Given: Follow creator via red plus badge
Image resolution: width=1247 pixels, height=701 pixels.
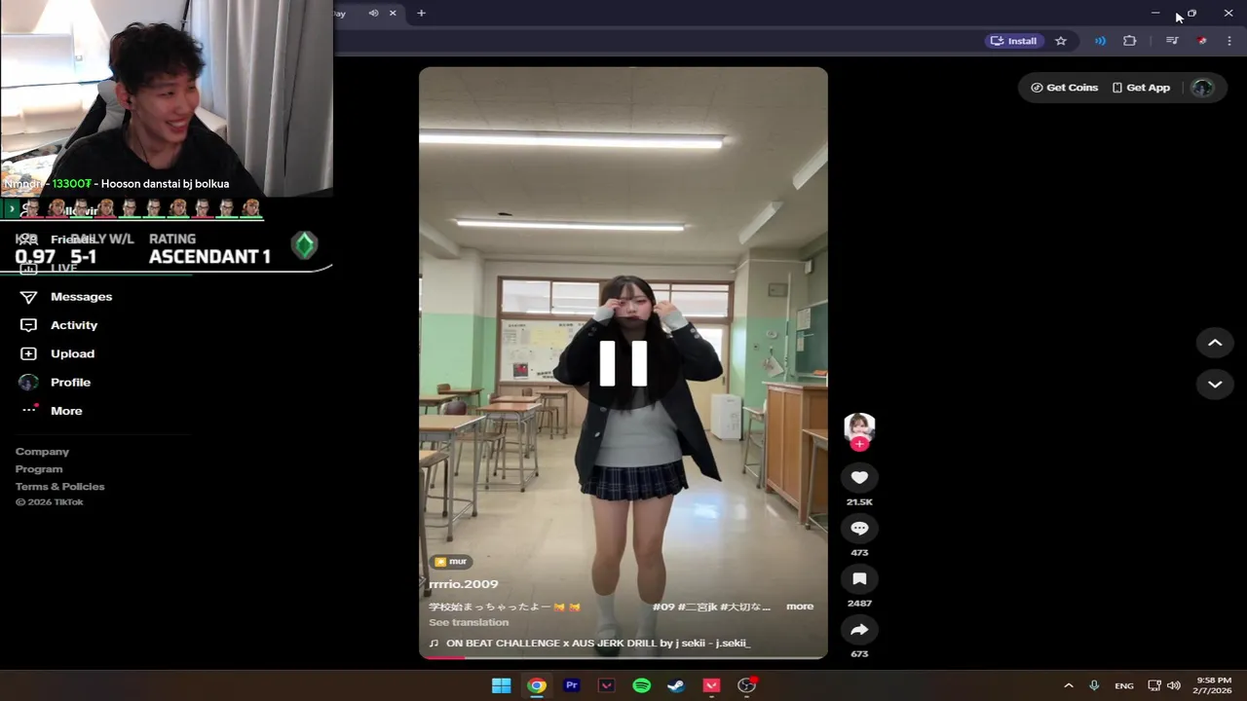Looking at the screenshot, I should (859, 444).
